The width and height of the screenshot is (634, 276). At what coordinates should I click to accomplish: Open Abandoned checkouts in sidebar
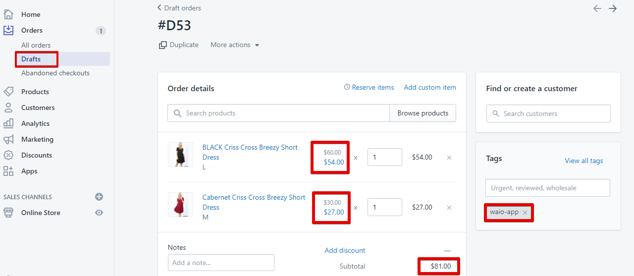[55, 73]
